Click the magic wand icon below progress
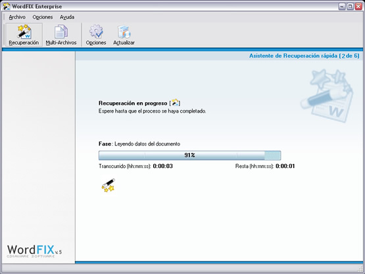 click(x=109, y=185)
